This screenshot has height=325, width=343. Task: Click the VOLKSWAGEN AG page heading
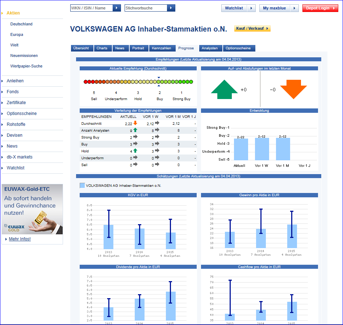coord(149,29)
